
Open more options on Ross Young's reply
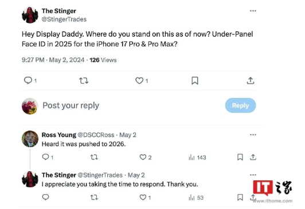pos(253,135)
